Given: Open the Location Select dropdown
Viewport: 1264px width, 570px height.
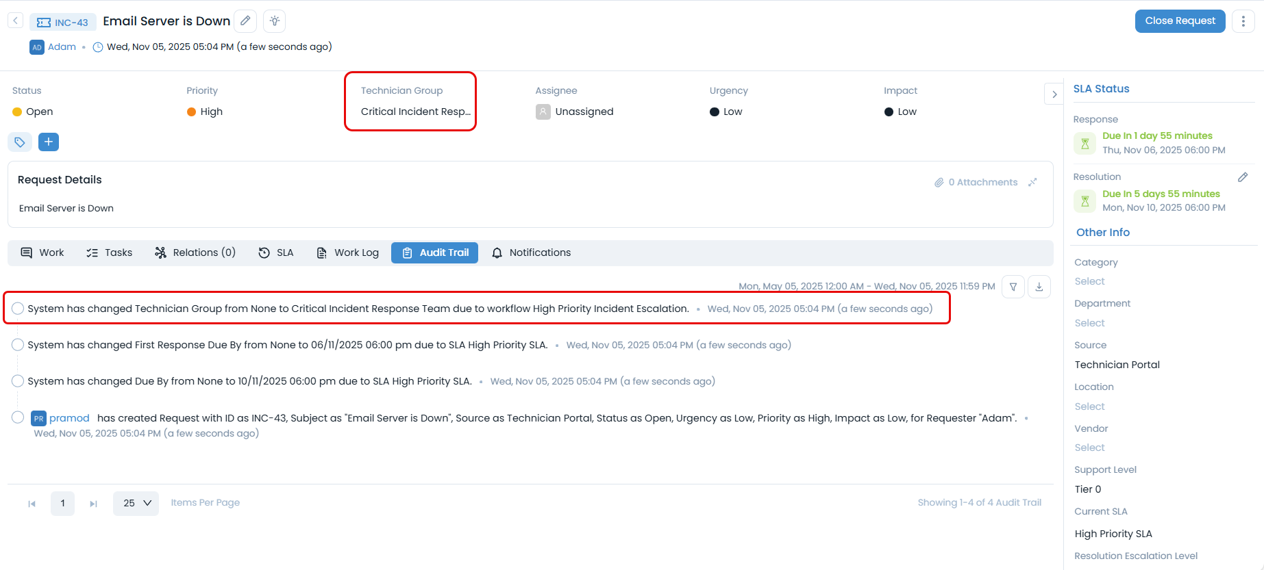Looking at the screenshot, I should pyautogui.click(x=1090, y=406).
